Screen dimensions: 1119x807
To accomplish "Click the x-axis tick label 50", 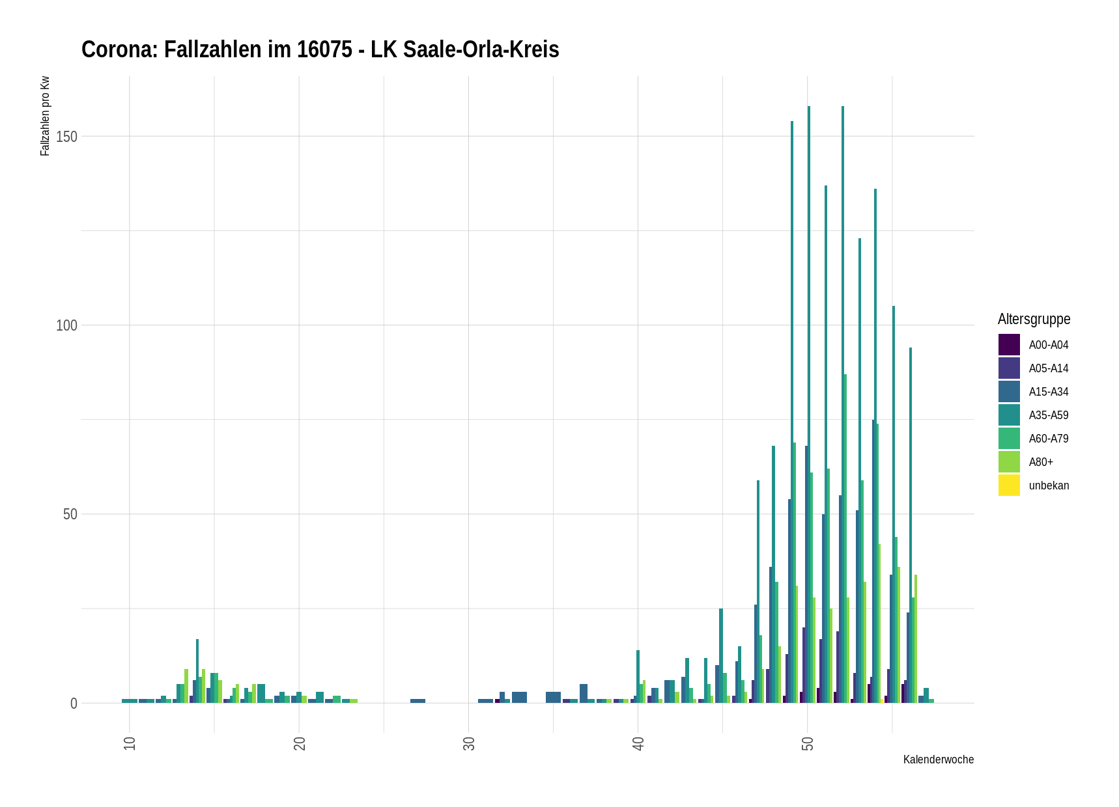I will 808,744.
